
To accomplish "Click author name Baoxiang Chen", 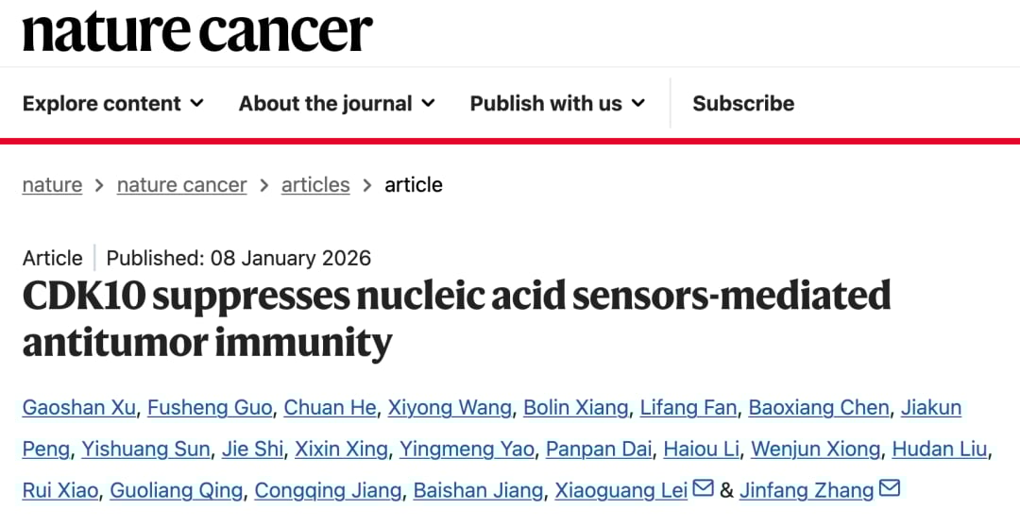I will pos(819,407).
